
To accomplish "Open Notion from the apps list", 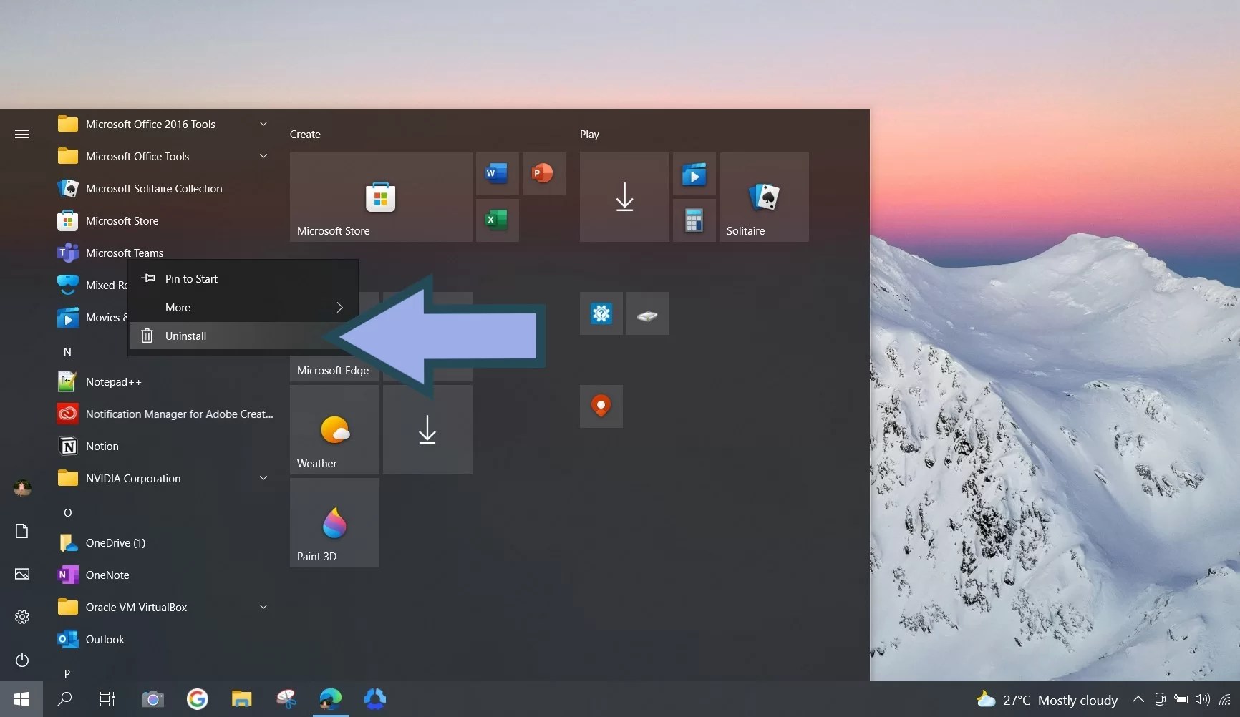I will (102, 446).
